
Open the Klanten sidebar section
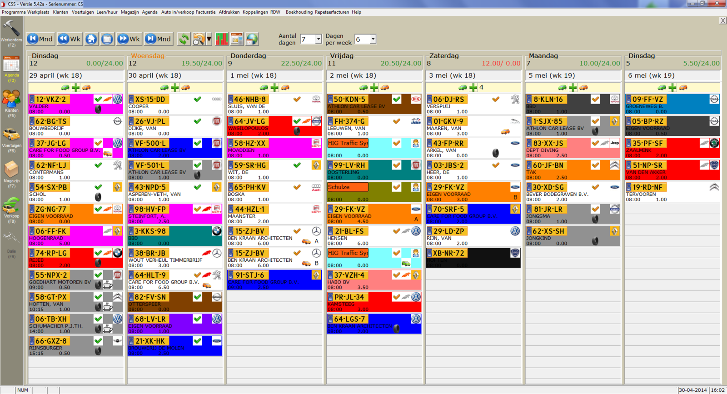[x=11, y=100]
